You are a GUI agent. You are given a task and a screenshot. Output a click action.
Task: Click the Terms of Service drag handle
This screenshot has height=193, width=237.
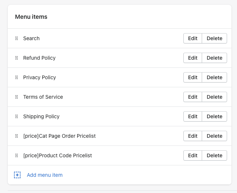click(17, 97)
